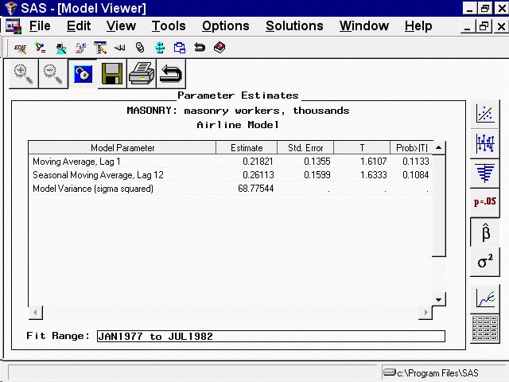Image resolution: width=509 pixels, height=382 pixels.
Task: Click the probability value 0.1133
Action: pyautogui.click(x=415, y=162)
